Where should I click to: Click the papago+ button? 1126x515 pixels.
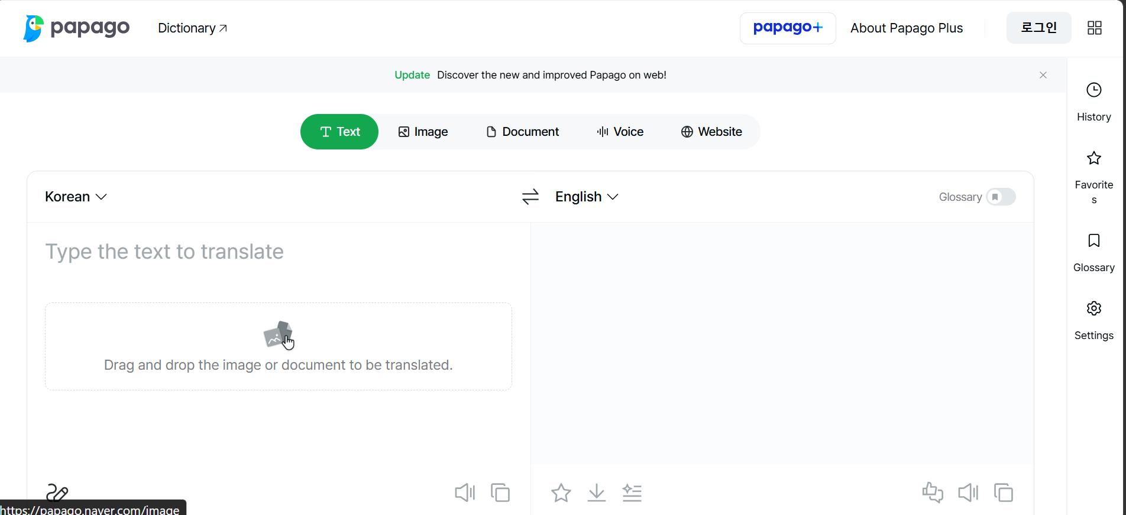pyautogui.click(x=788, y=28)
